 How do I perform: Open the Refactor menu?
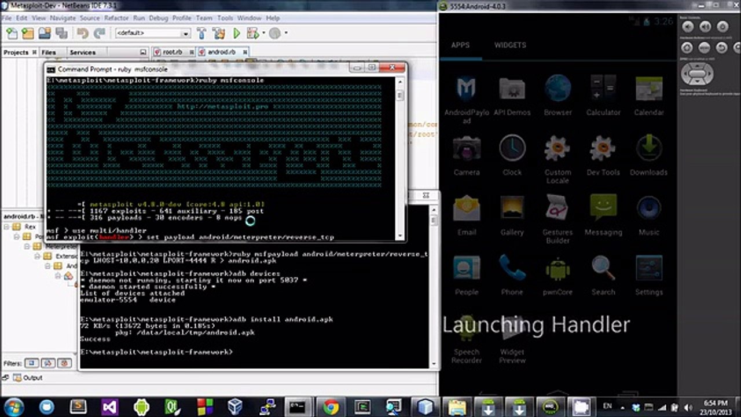[116, 18]
